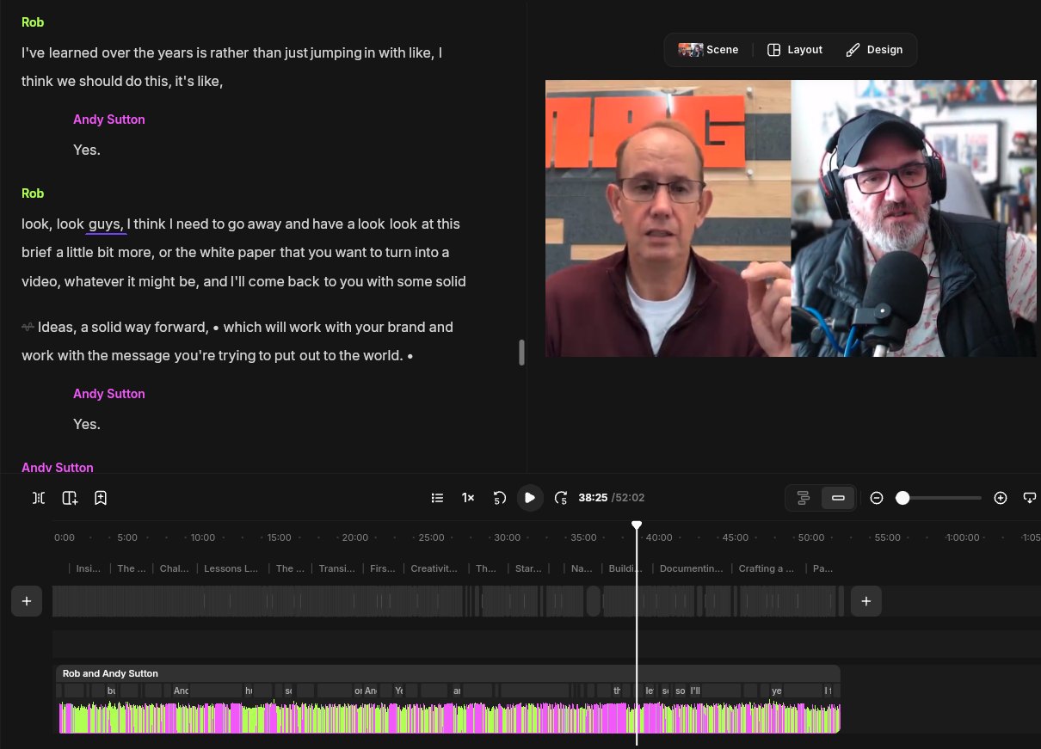This screenshot has height=749, width=1041.
Task: Click the underlined word 'guys,' in transcript
Action: click(x=107, y=224)
